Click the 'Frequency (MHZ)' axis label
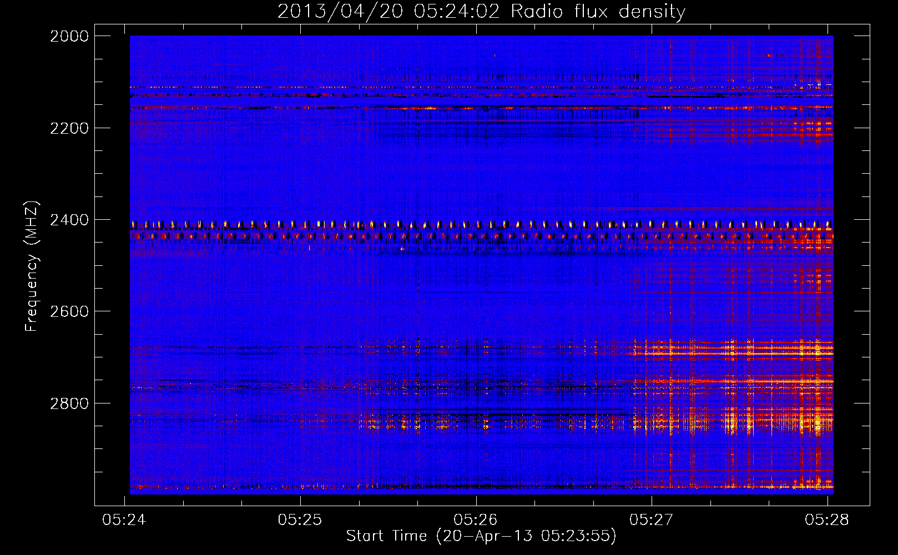Screen dimensions: 898x555 [x=32, y=266]
